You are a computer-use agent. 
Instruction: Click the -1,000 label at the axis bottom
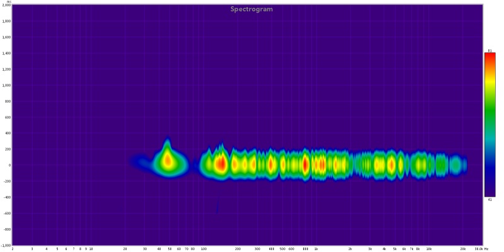click(6, 245)
